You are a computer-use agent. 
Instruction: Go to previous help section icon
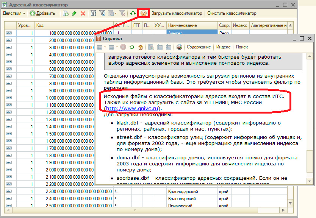tap(160, 47)
